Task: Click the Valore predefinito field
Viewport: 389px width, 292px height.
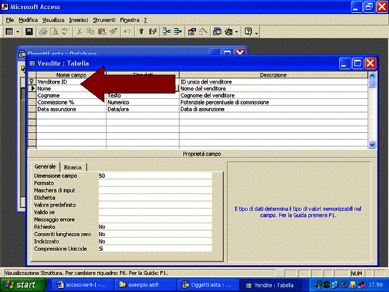Action: pos(155,205)
